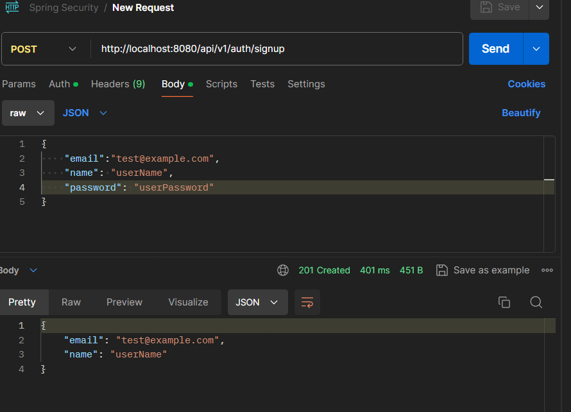This screenshot has height=412, width=571.
Task: Select the Visualize response view
Action: (x=188, y=302)
